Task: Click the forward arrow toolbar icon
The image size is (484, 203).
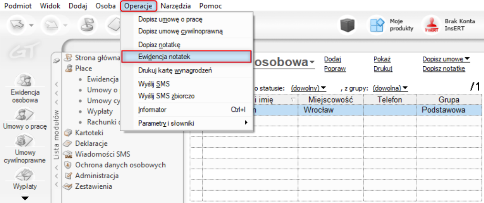Action: (x=51, y=25)
